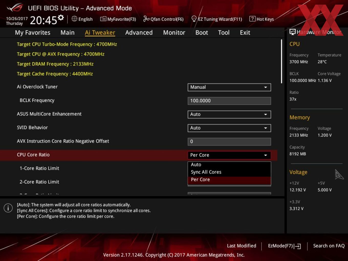Image resolution: width=348 pixels, height=261 pixels.
Task: Open SVID Behavior dropdown
Action: pyautogui.click(x=229, y=128)
